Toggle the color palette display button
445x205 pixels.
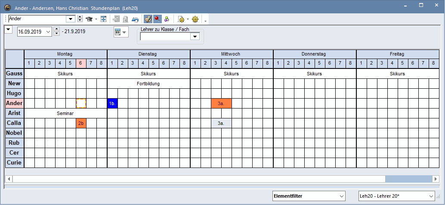148,19
